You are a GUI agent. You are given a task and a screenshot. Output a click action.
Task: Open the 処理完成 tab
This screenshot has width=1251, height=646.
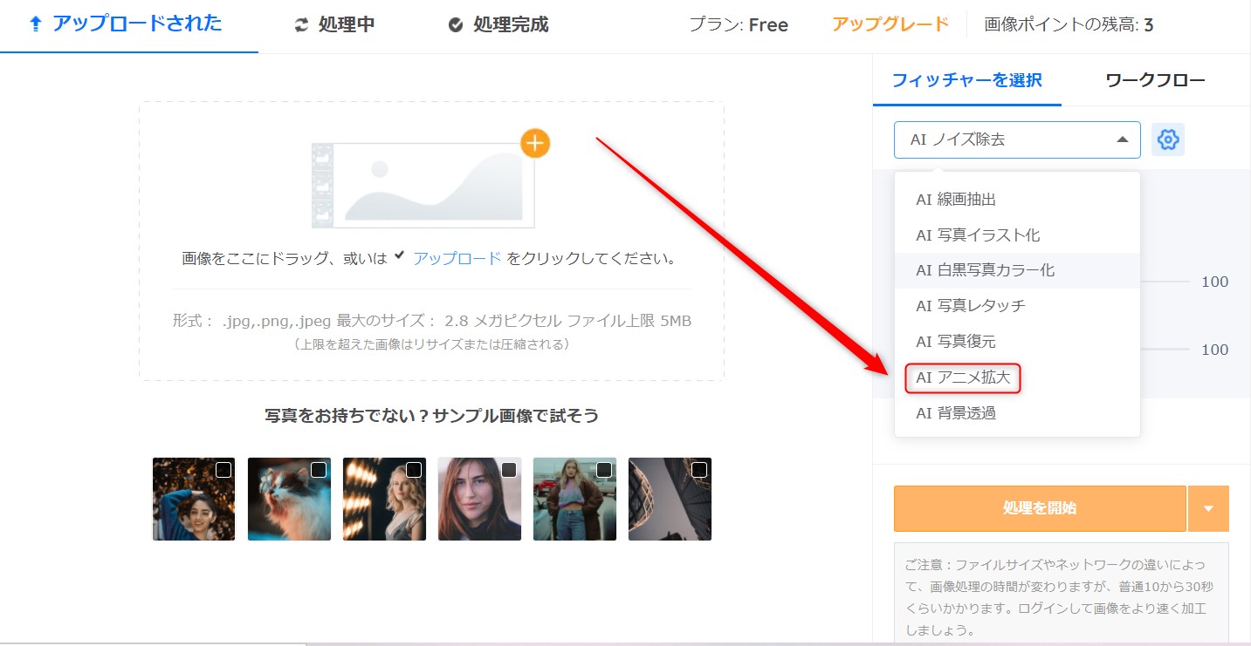click(498, 25)
